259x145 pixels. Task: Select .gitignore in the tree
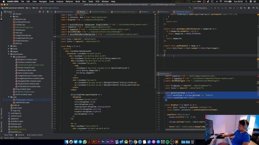coord(13,118)
